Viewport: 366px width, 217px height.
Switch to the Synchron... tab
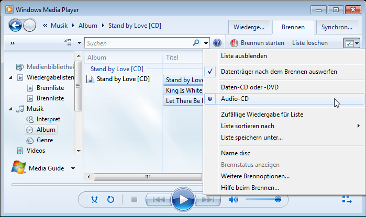click(337, 27)
